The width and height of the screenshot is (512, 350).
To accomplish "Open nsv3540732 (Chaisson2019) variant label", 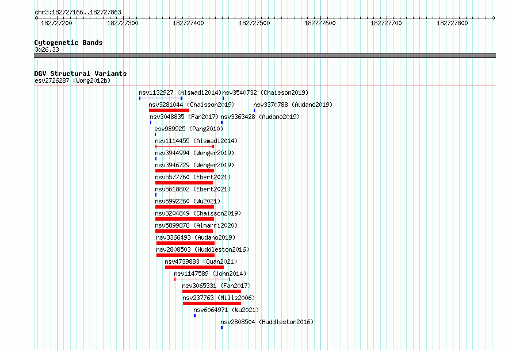I will click(x=265, y=93).
